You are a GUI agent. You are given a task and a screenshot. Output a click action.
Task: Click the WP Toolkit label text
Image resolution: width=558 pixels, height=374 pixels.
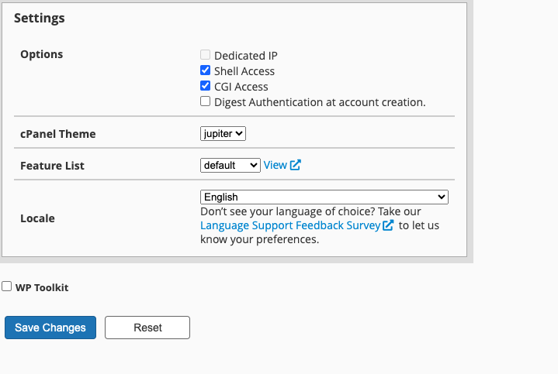click(42, 287)
